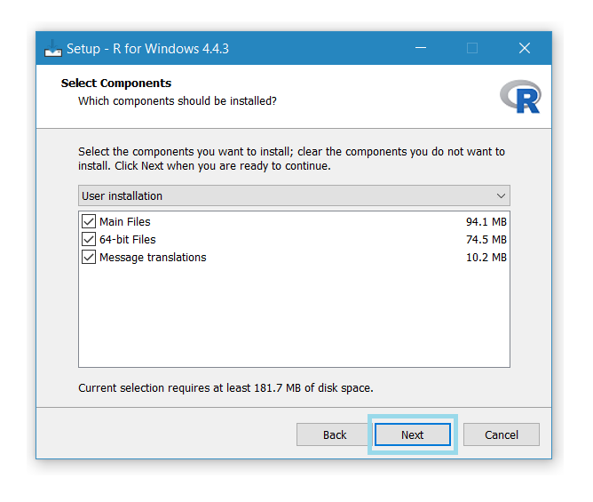This screenshot has height=502, width=593.
Task: Click the 'Which components should be installed?' text
Action: click(178, 101)
